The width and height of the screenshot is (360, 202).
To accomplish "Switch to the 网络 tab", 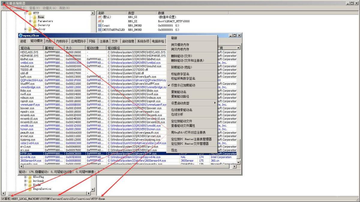I will (92, 41).
